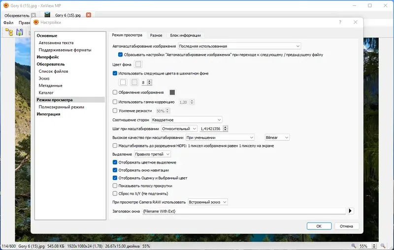The image size is (394, 250).
Task: Open Шаг при масштабировании Относительный dropdown
Action: (x=179, y=129)
